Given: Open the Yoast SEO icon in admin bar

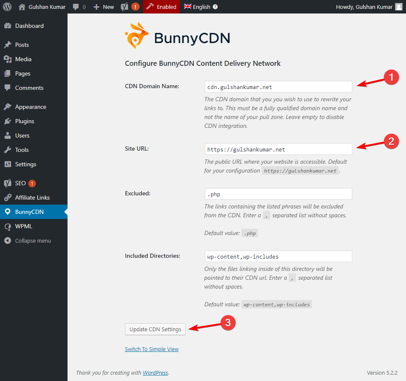Looking at the screenshot, I should coord(125,7).
